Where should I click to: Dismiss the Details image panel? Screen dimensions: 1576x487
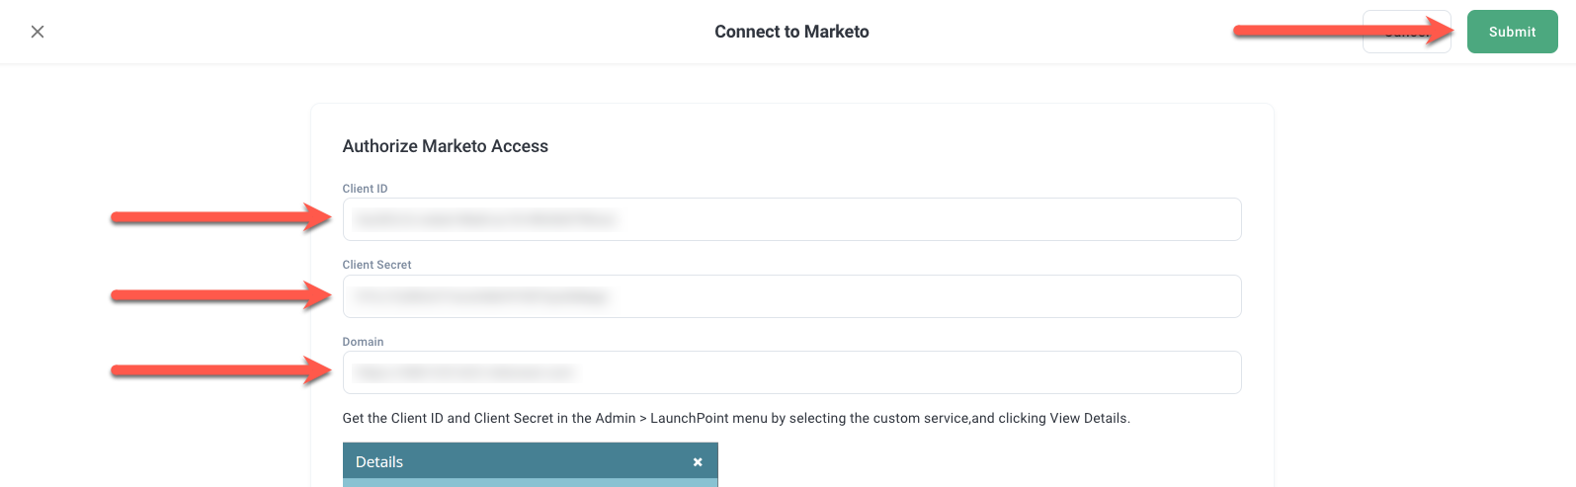tap(698, 462)
